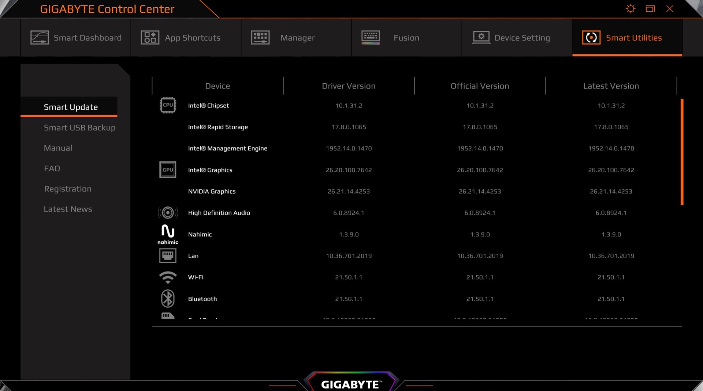The width and height of the screenshot is (703, 391).
Task: Select the NVIDIA Graphics row
Action: pyautogui.click(x=417, y=191)
